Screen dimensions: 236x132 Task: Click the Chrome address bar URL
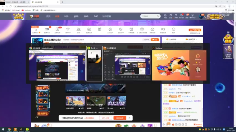33,6
